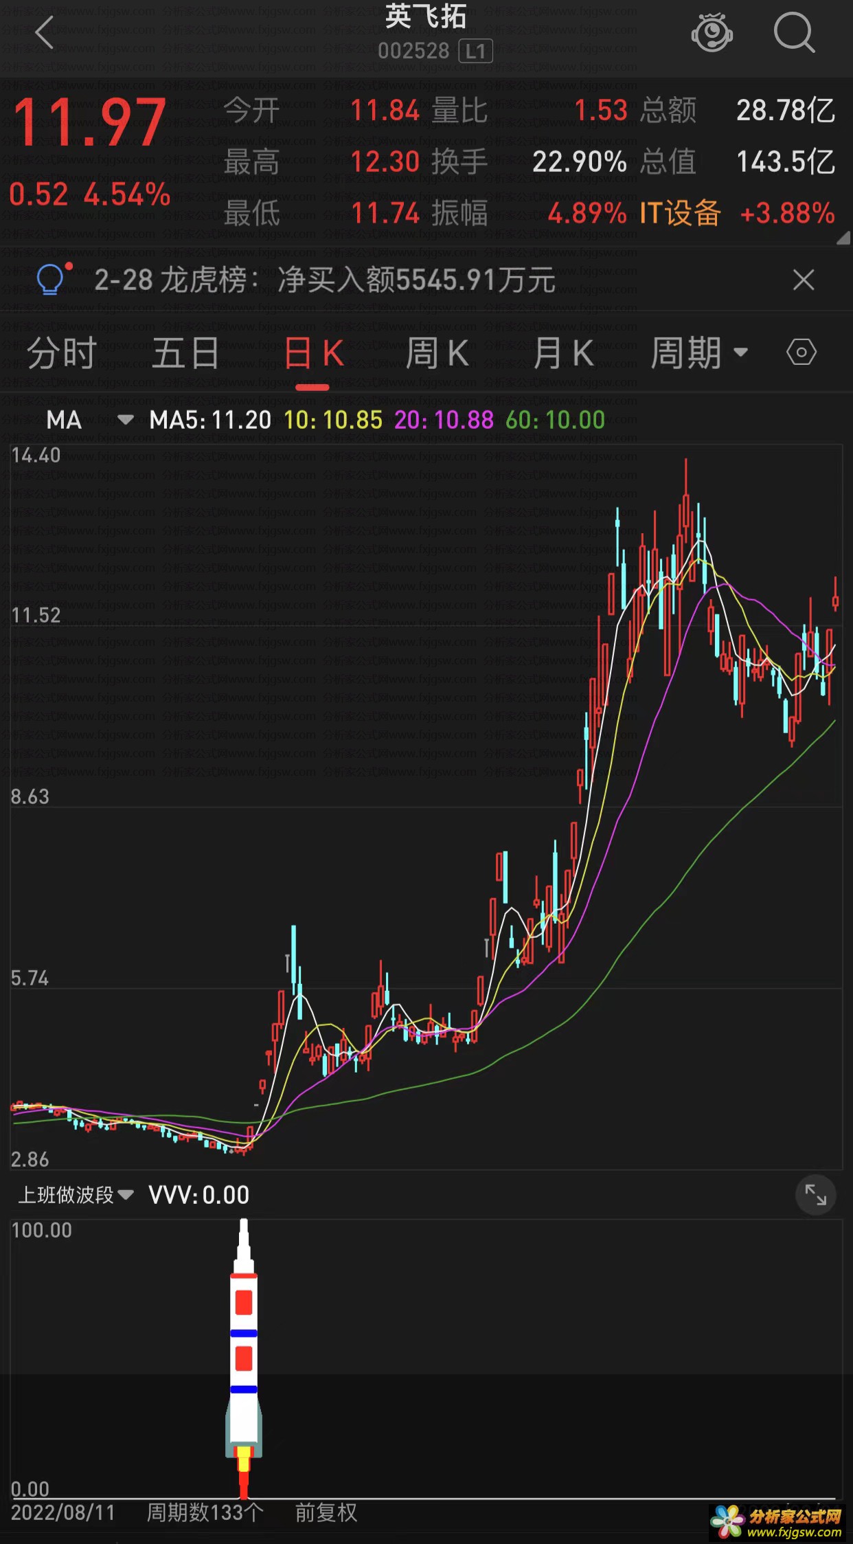Tap the date 2022/08/11 label

[x=62, y=1512]
